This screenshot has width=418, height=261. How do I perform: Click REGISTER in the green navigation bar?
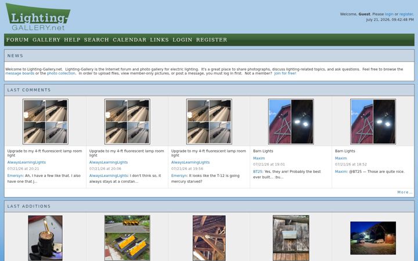click(212, 39)
